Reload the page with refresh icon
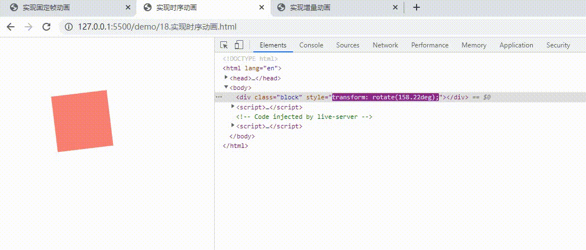 coord(46,27)
